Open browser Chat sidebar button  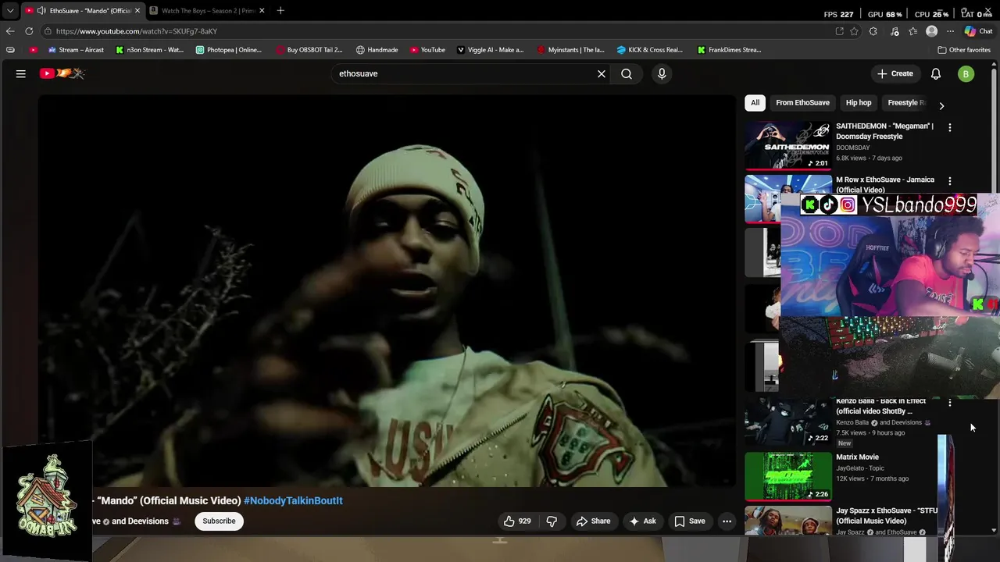979,31
